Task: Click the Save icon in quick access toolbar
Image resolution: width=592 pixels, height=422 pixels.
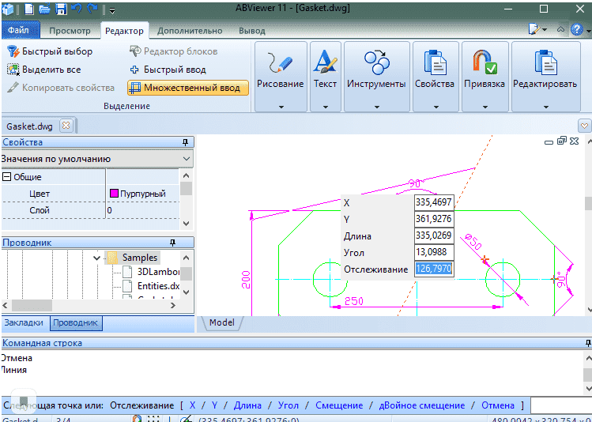Action: [x=61, y=9]
